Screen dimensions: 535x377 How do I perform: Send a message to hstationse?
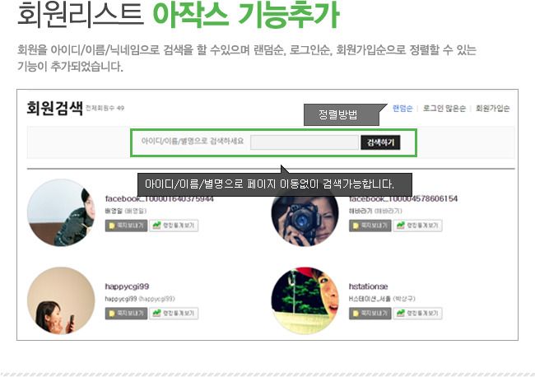point(370,313)
